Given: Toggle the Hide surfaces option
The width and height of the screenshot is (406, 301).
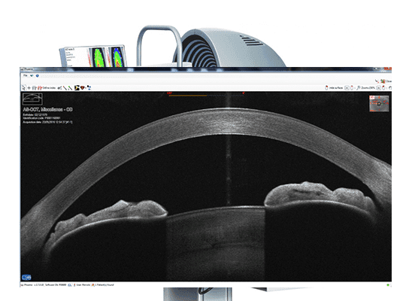Looking at the screenshot, I should click(x=335, y=88).
